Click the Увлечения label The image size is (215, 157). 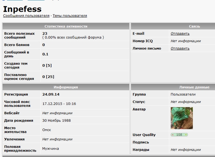(14, 139)
